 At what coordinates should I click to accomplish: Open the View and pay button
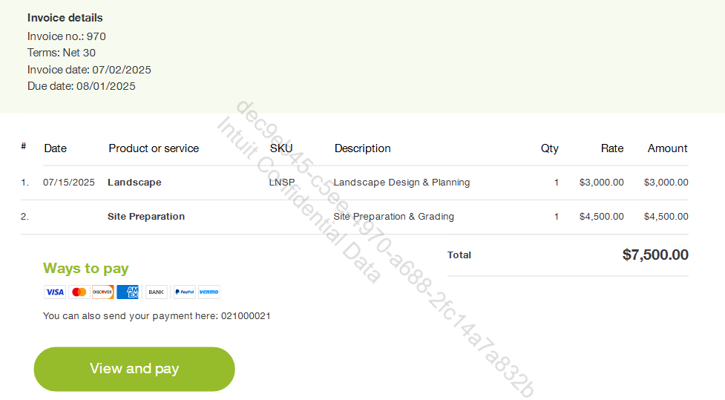[134, 369]
